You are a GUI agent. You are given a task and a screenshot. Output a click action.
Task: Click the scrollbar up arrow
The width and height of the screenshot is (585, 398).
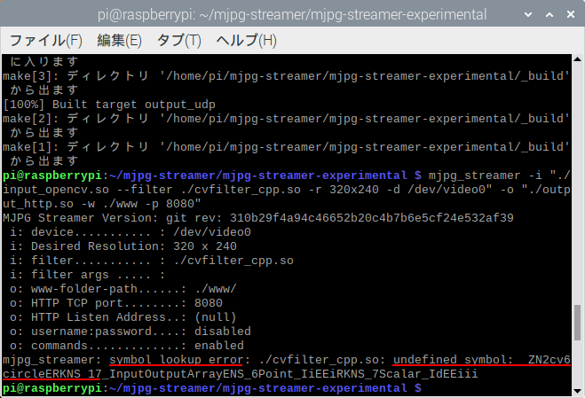tap(577, 59)
